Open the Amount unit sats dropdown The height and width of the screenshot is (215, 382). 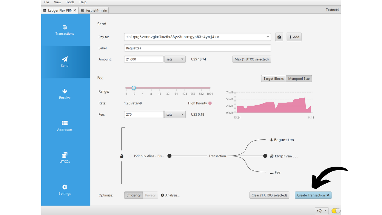(x=175, y=59)
